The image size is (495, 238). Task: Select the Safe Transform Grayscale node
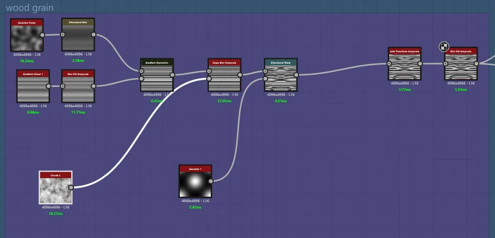(x=404, y=64)
